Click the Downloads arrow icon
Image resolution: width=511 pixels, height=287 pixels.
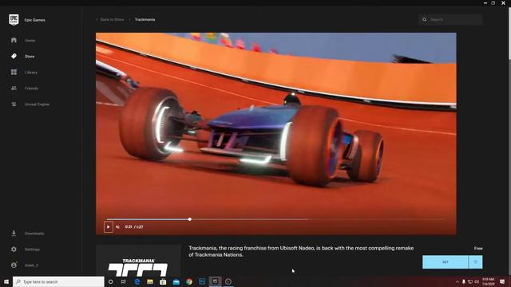coord(14,234)
